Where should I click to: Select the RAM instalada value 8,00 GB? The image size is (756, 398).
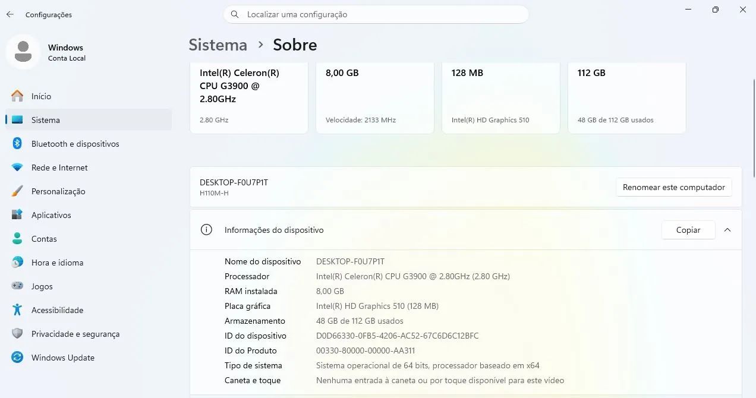[330, 291]
